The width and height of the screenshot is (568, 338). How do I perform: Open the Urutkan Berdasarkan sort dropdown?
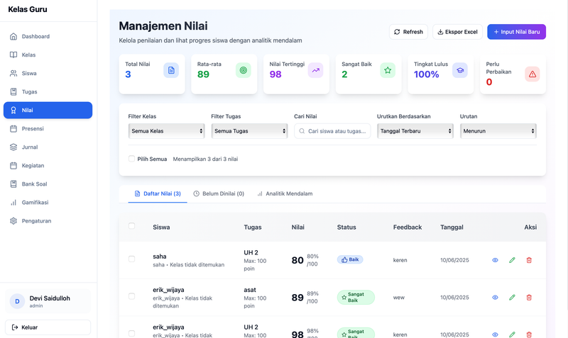pyautogui.click(x=415, y=131)
